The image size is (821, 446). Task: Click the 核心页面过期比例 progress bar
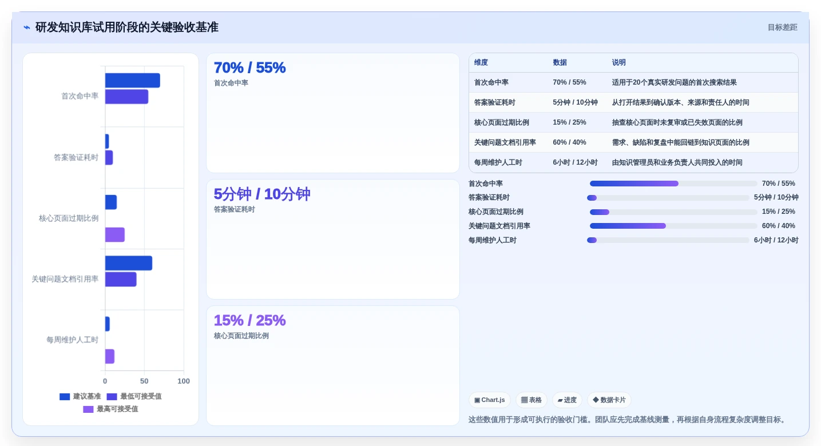pyautogui.click(x=673, y=212)
